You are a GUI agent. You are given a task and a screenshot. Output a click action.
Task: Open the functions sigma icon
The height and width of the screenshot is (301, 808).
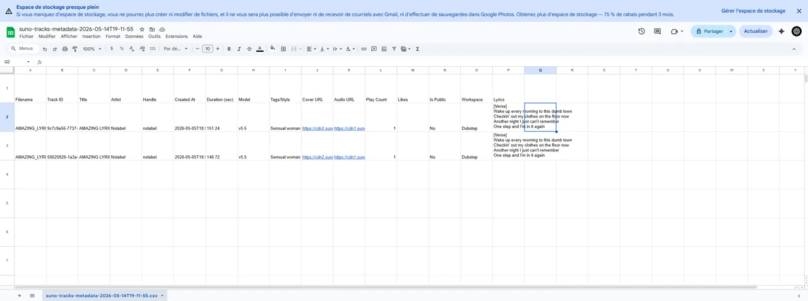(418, 49)
